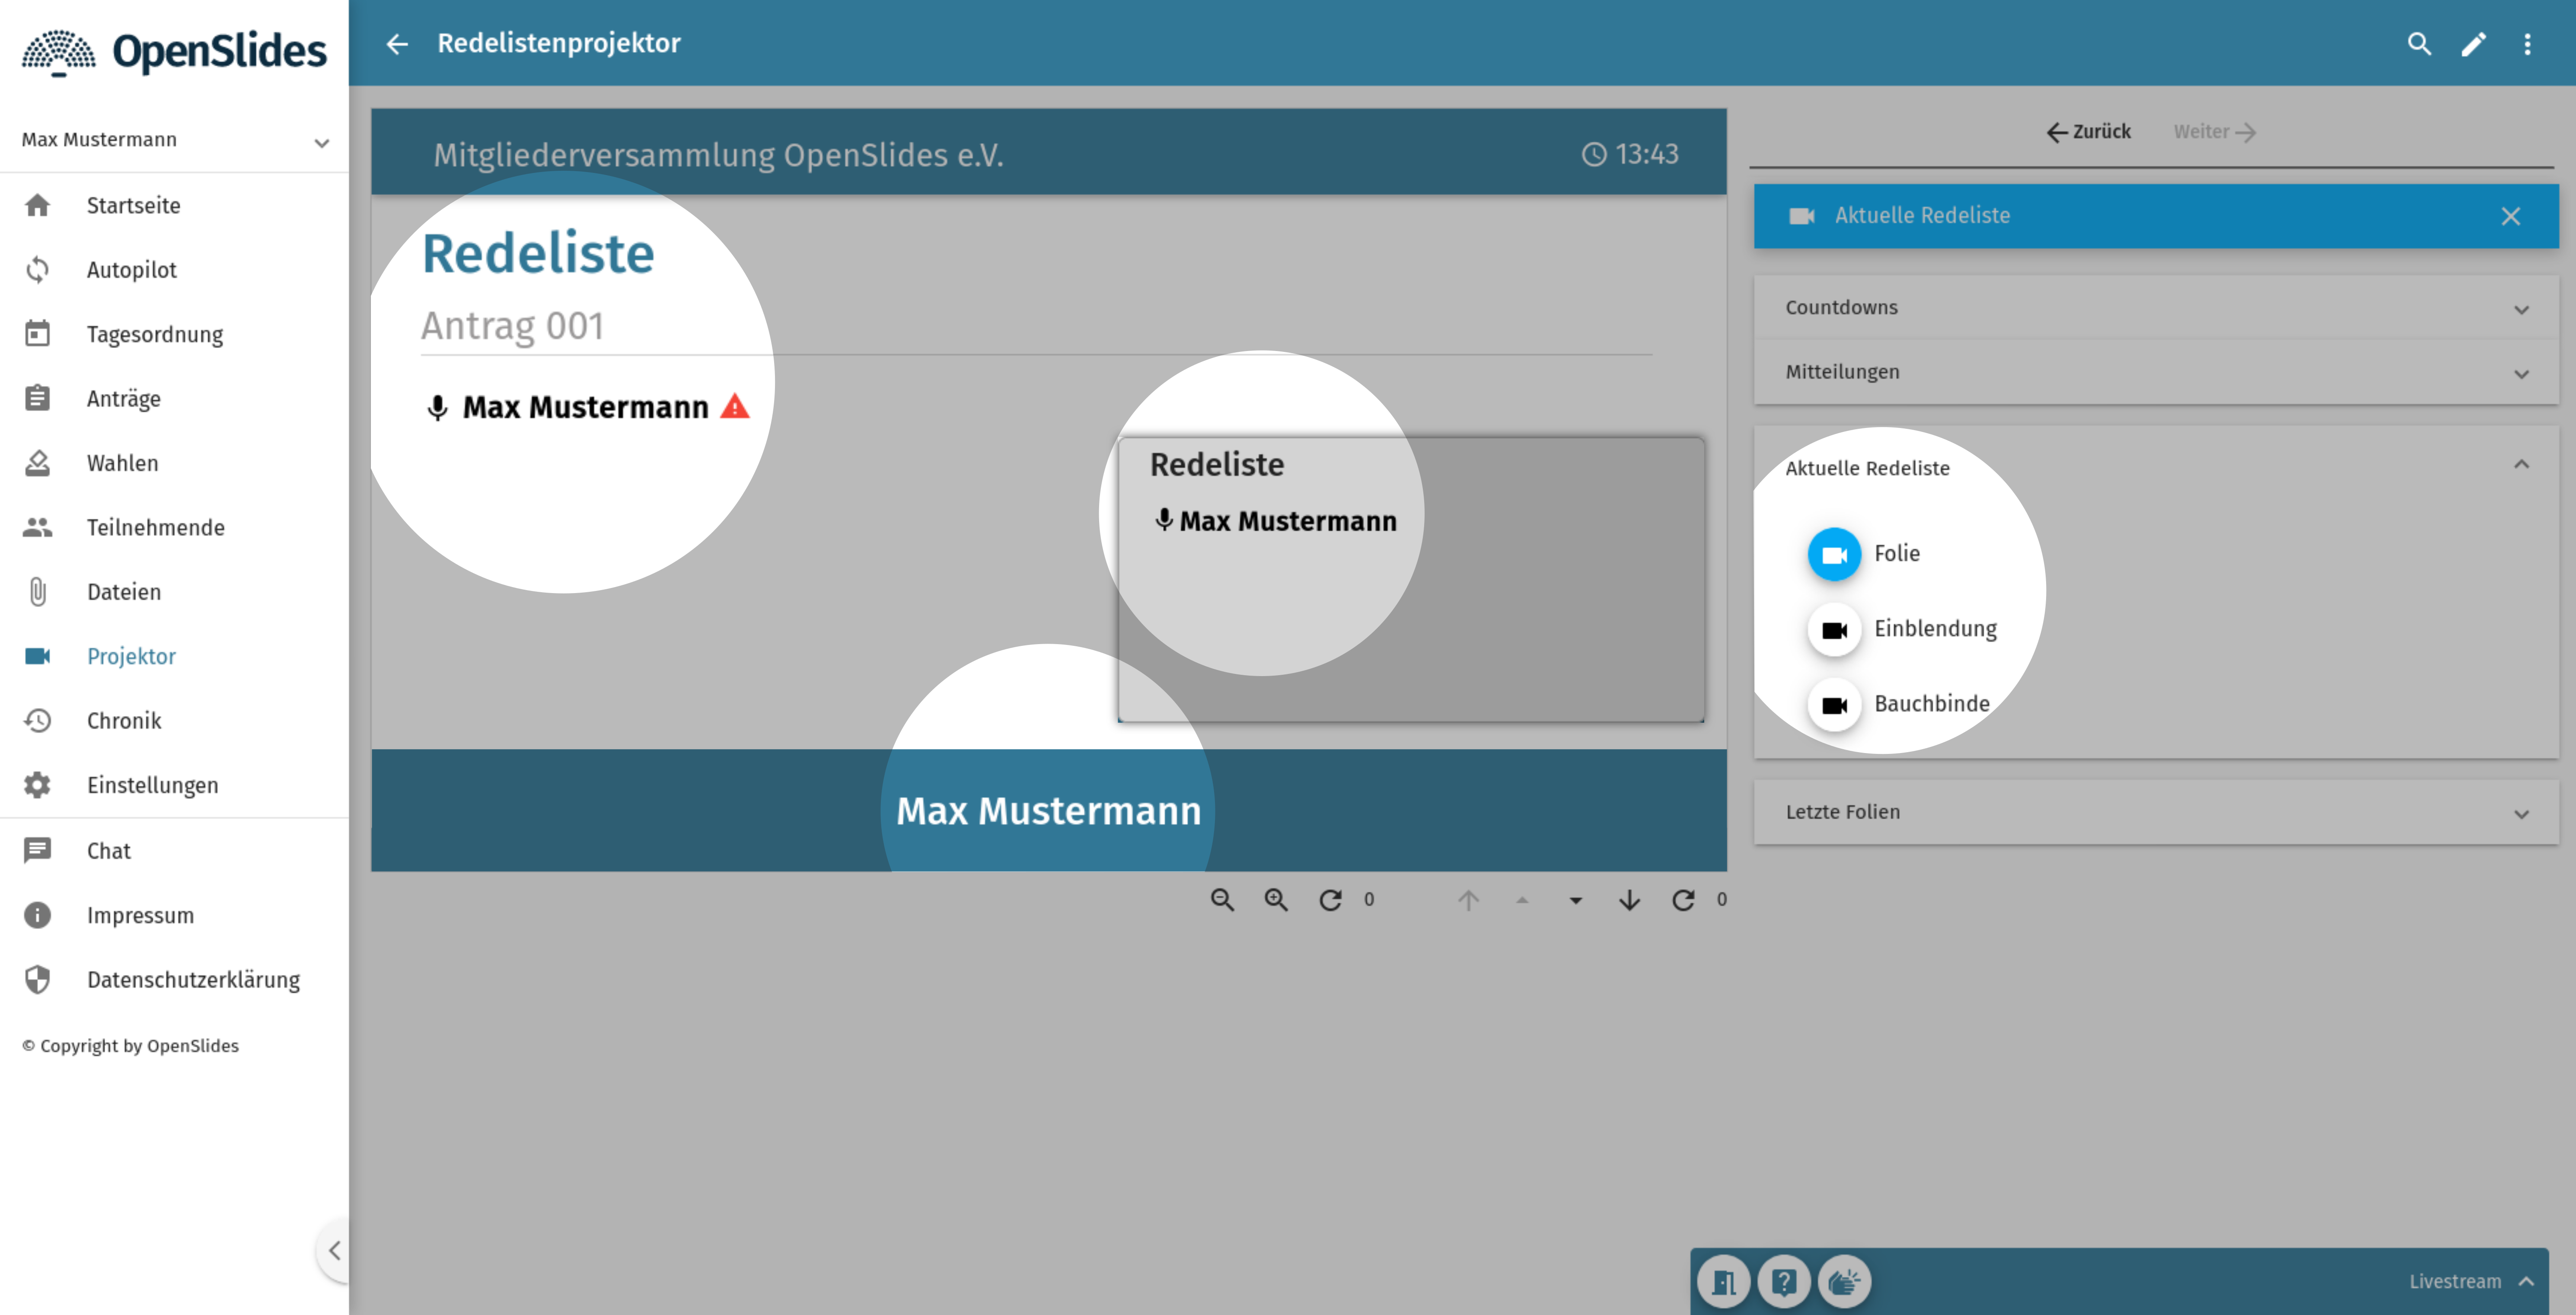This screenshot has height=1315, width=2576.
Task: Open Teilnehmende section
Action: tap(175, 527)
